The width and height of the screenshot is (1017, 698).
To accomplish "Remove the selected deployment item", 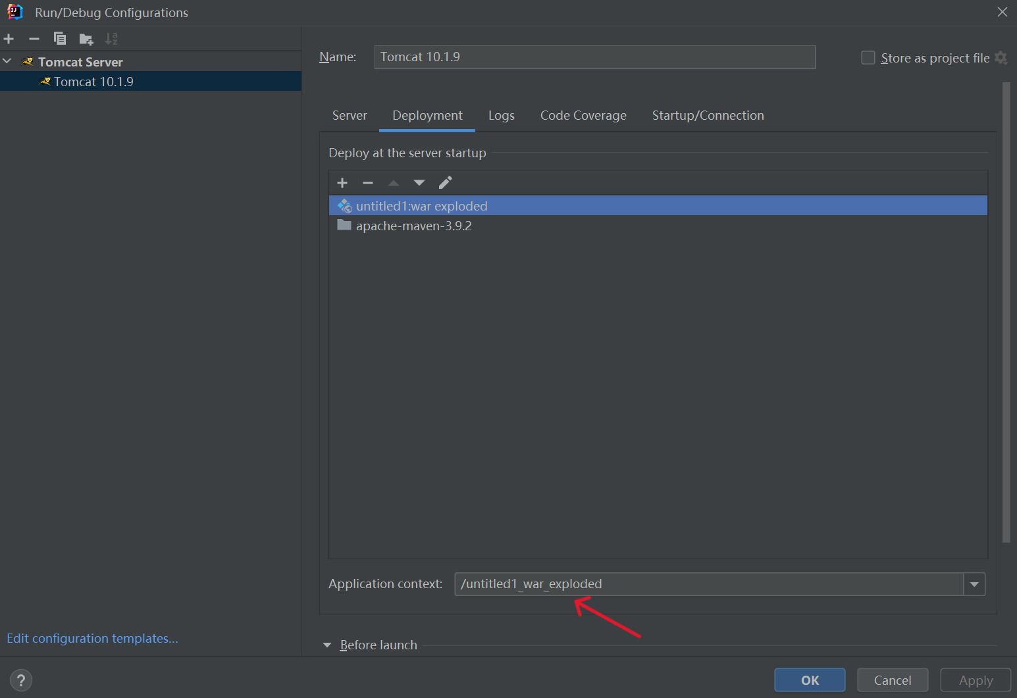I will click(x=368, y=183).
